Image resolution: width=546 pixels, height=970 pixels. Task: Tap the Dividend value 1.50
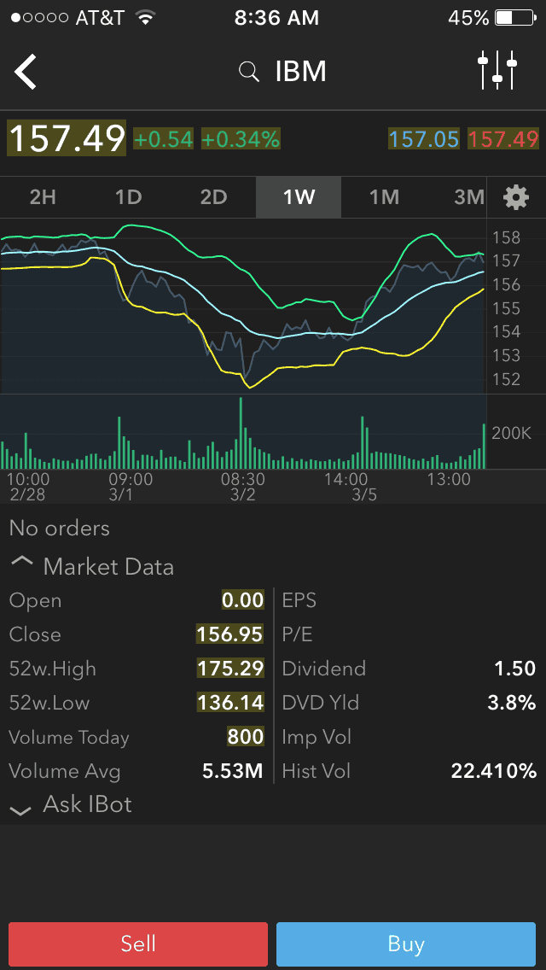click(x=515, y=668)
